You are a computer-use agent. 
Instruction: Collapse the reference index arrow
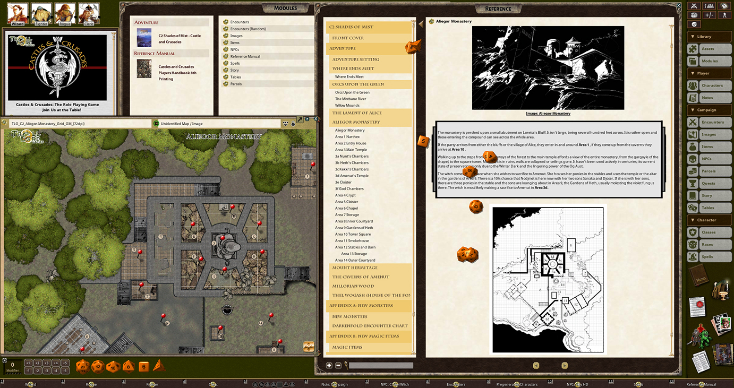tap(421, 24)
